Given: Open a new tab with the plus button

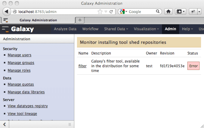Looking at the screenshot, I should (80, 20).
